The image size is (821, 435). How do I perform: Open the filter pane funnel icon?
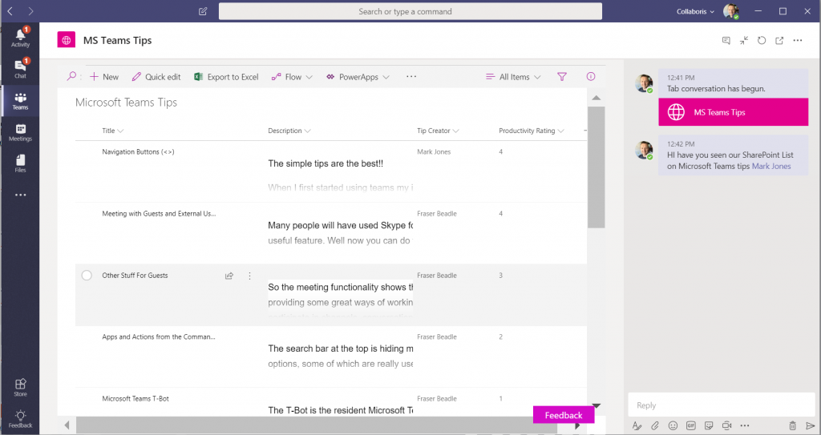(562, 76)
